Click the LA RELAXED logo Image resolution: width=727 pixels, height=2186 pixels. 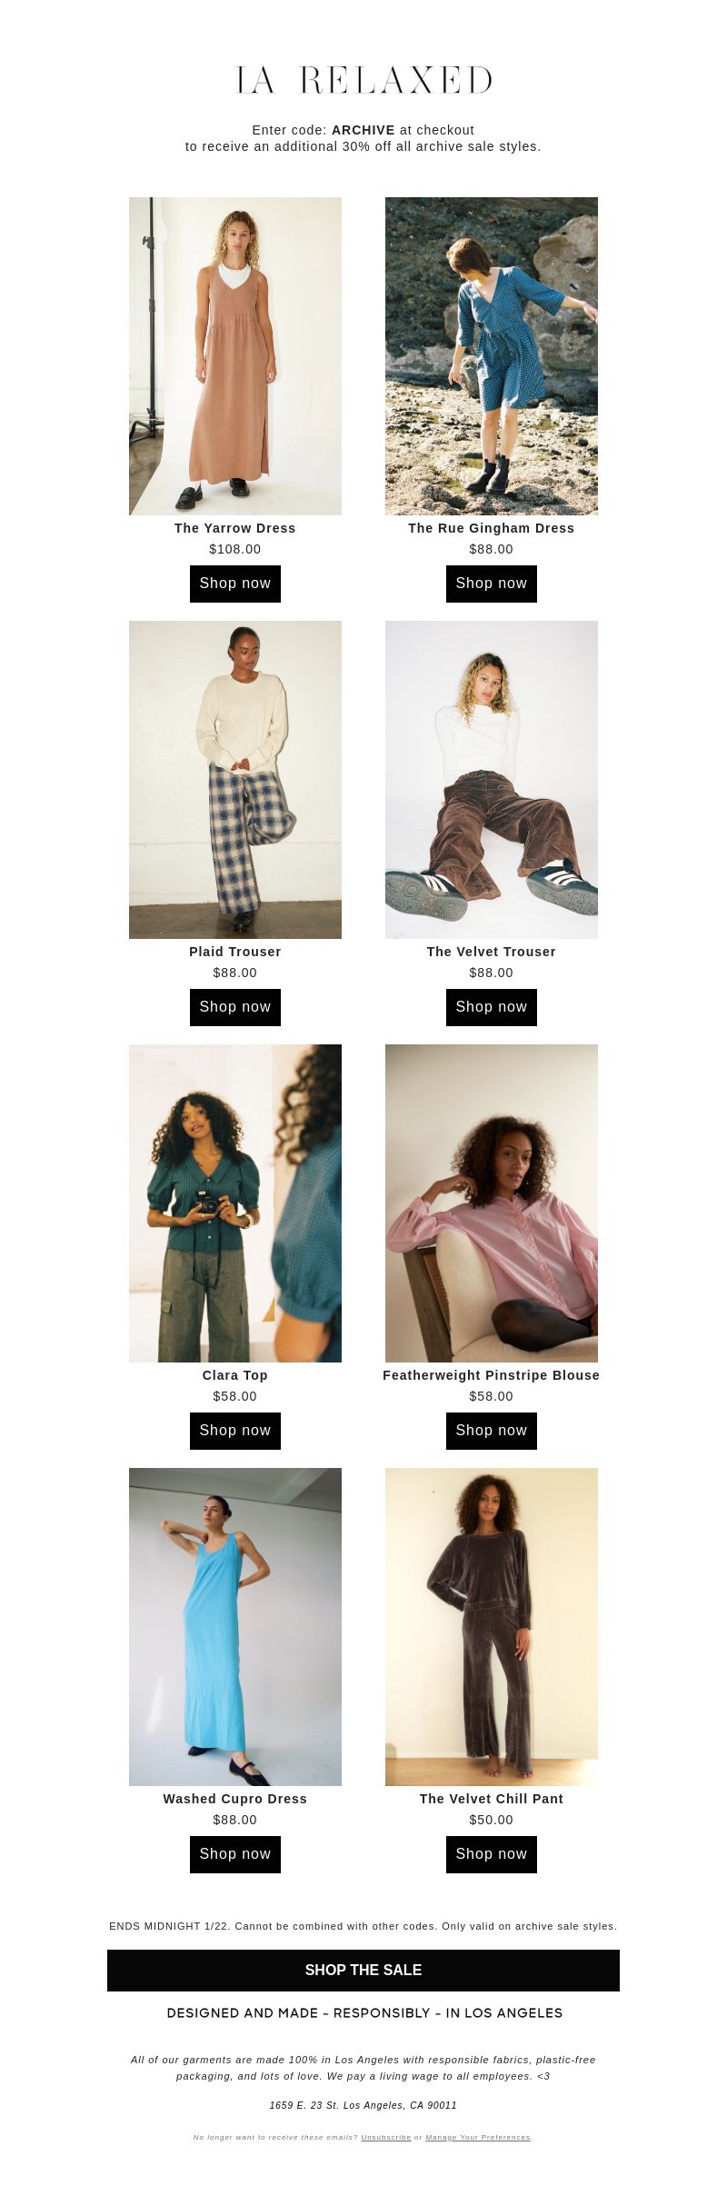tap(363, 80)
